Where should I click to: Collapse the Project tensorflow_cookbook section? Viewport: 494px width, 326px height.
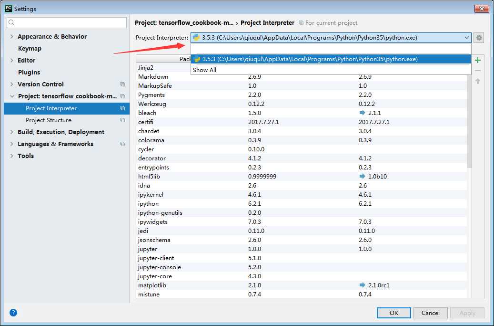click(12, 96)
